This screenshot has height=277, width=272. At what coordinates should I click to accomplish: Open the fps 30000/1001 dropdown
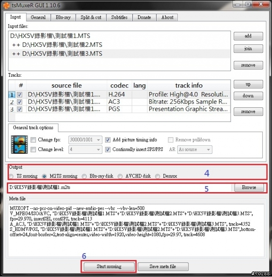point(85,140)
